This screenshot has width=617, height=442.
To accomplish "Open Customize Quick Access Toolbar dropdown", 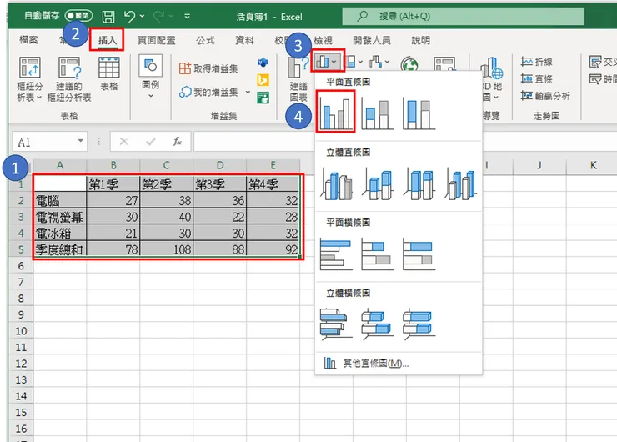I will pos(188,17).
